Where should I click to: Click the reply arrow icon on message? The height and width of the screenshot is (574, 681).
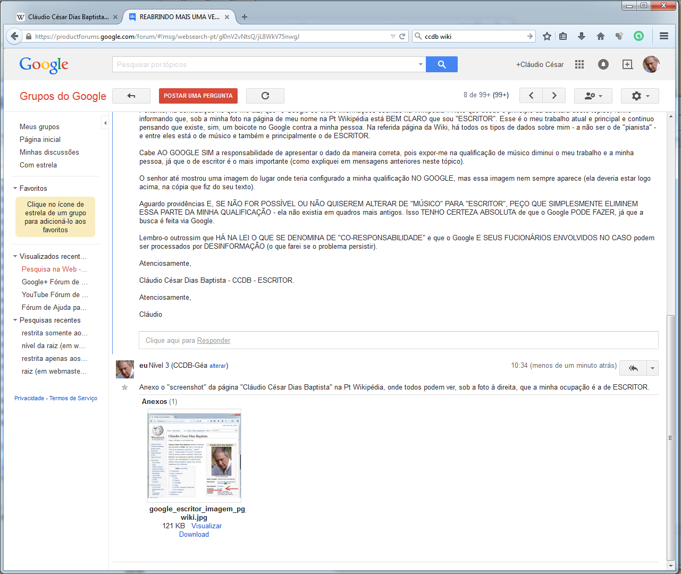[633, 368]
